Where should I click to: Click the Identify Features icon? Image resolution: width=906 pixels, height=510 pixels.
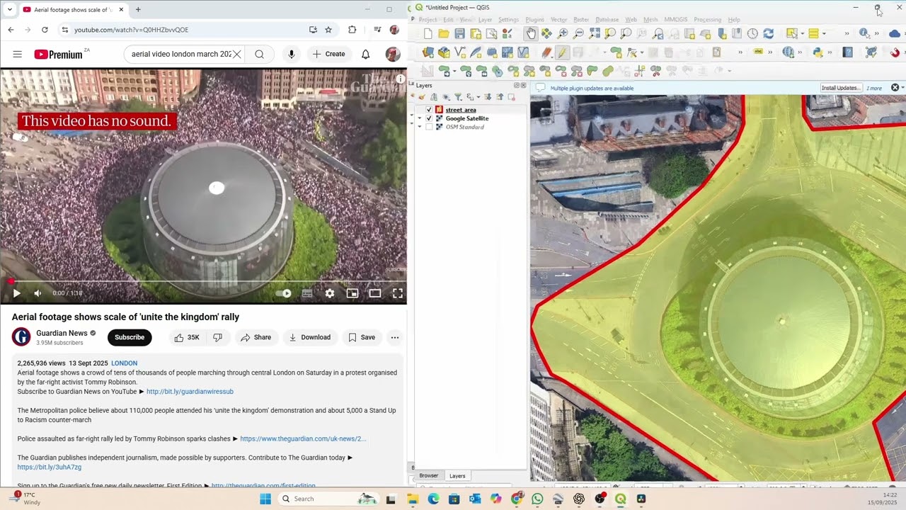pyautogui.click(x=864, y=33)
